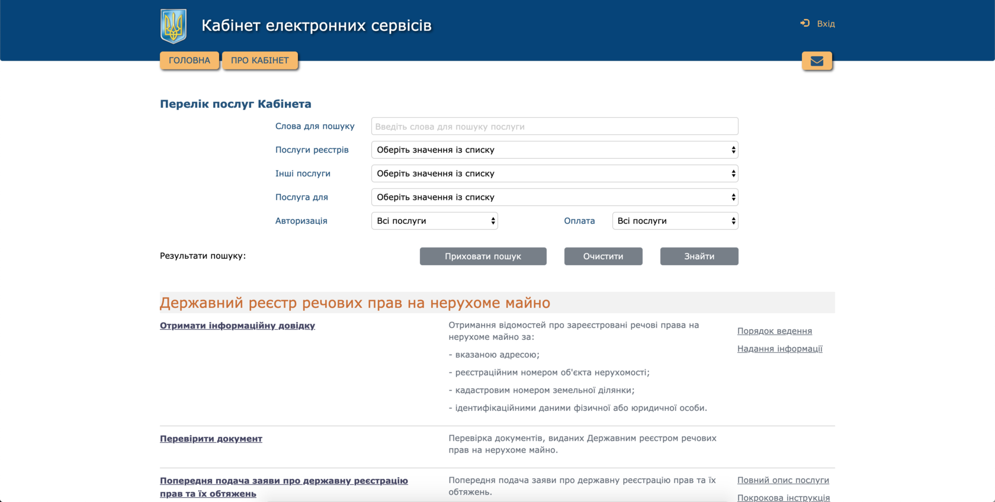Open the Повний опис послуги link

point(783,480)
